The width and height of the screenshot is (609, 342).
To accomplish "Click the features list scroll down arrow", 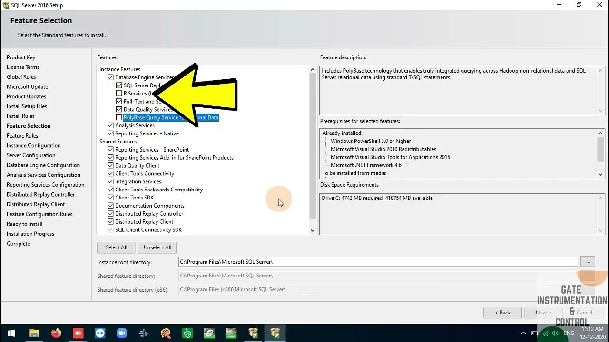I will point(313,230).
